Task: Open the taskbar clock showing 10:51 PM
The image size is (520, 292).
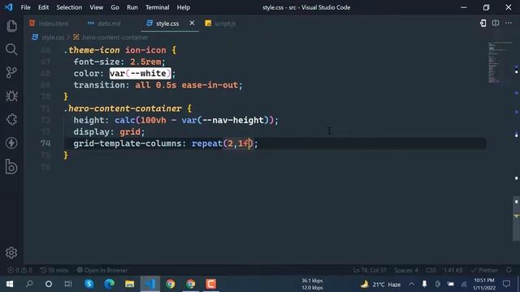Action: (x=484, y=284)
